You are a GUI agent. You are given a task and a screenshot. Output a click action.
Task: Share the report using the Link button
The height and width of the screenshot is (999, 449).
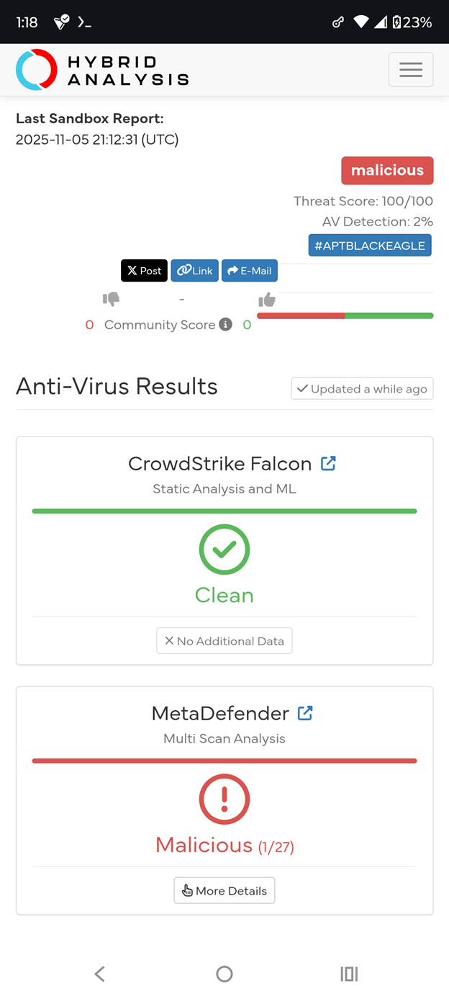[x=194, y=271]
